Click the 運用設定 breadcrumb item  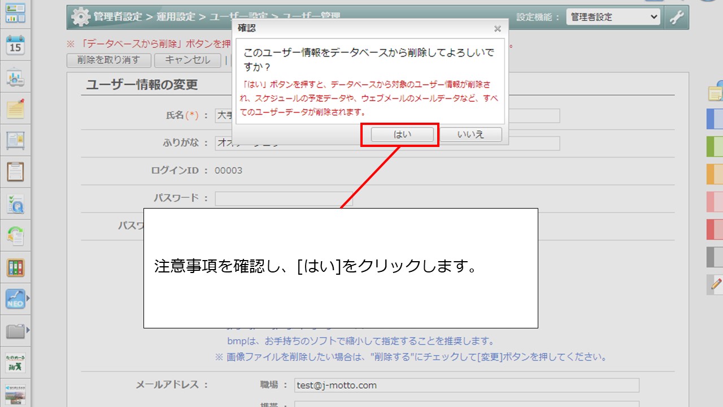[176, 18]
